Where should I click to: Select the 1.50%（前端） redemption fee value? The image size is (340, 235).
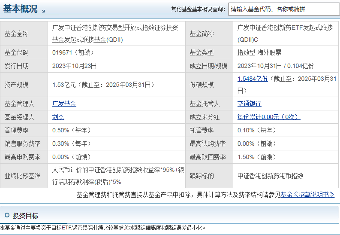(x=257, y=157)
